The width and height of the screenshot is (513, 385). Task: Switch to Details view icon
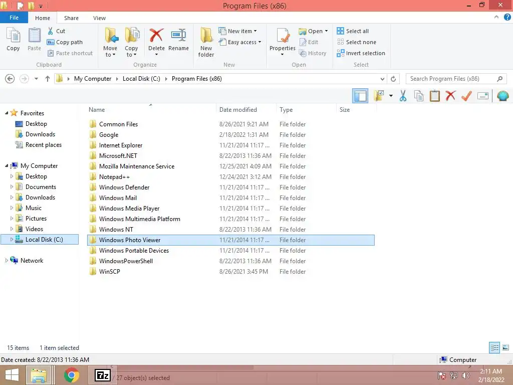(494, 348)
